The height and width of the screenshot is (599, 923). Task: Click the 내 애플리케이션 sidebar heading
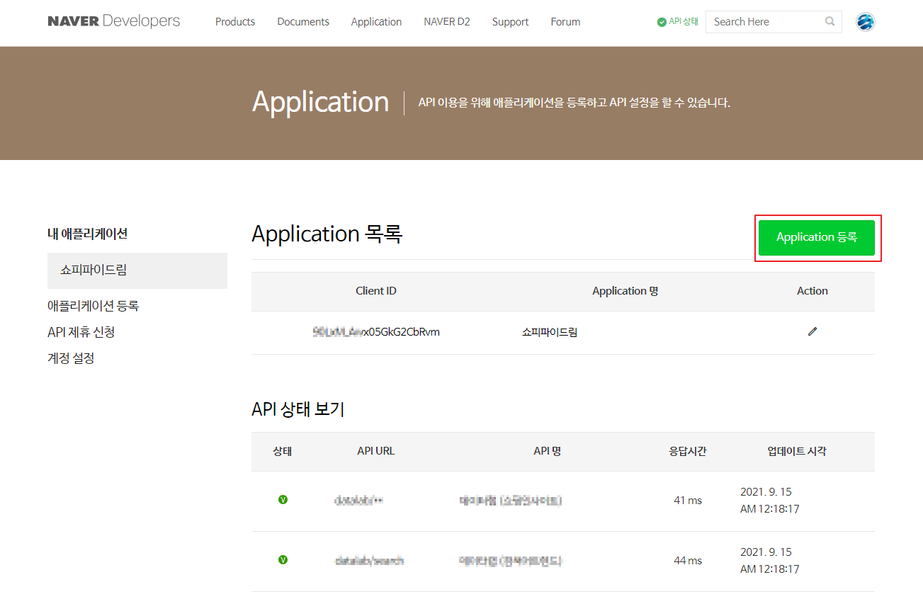(x=87, y=234)
